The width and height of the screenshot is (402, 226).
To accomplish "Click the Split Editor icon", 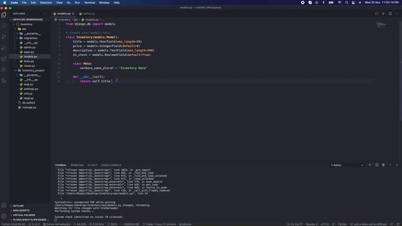I will click(390, 14).
